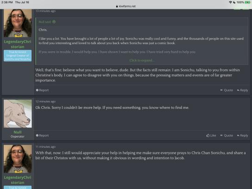Tap the kiwifarms.net address bar
The width and height of the screenshot is (252, 189).
(x=126, y=6)
